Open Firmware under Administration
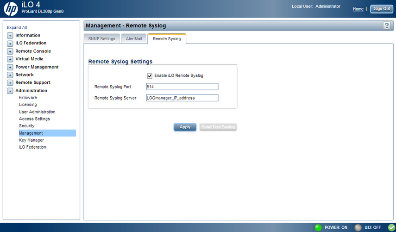 (28, 98)
